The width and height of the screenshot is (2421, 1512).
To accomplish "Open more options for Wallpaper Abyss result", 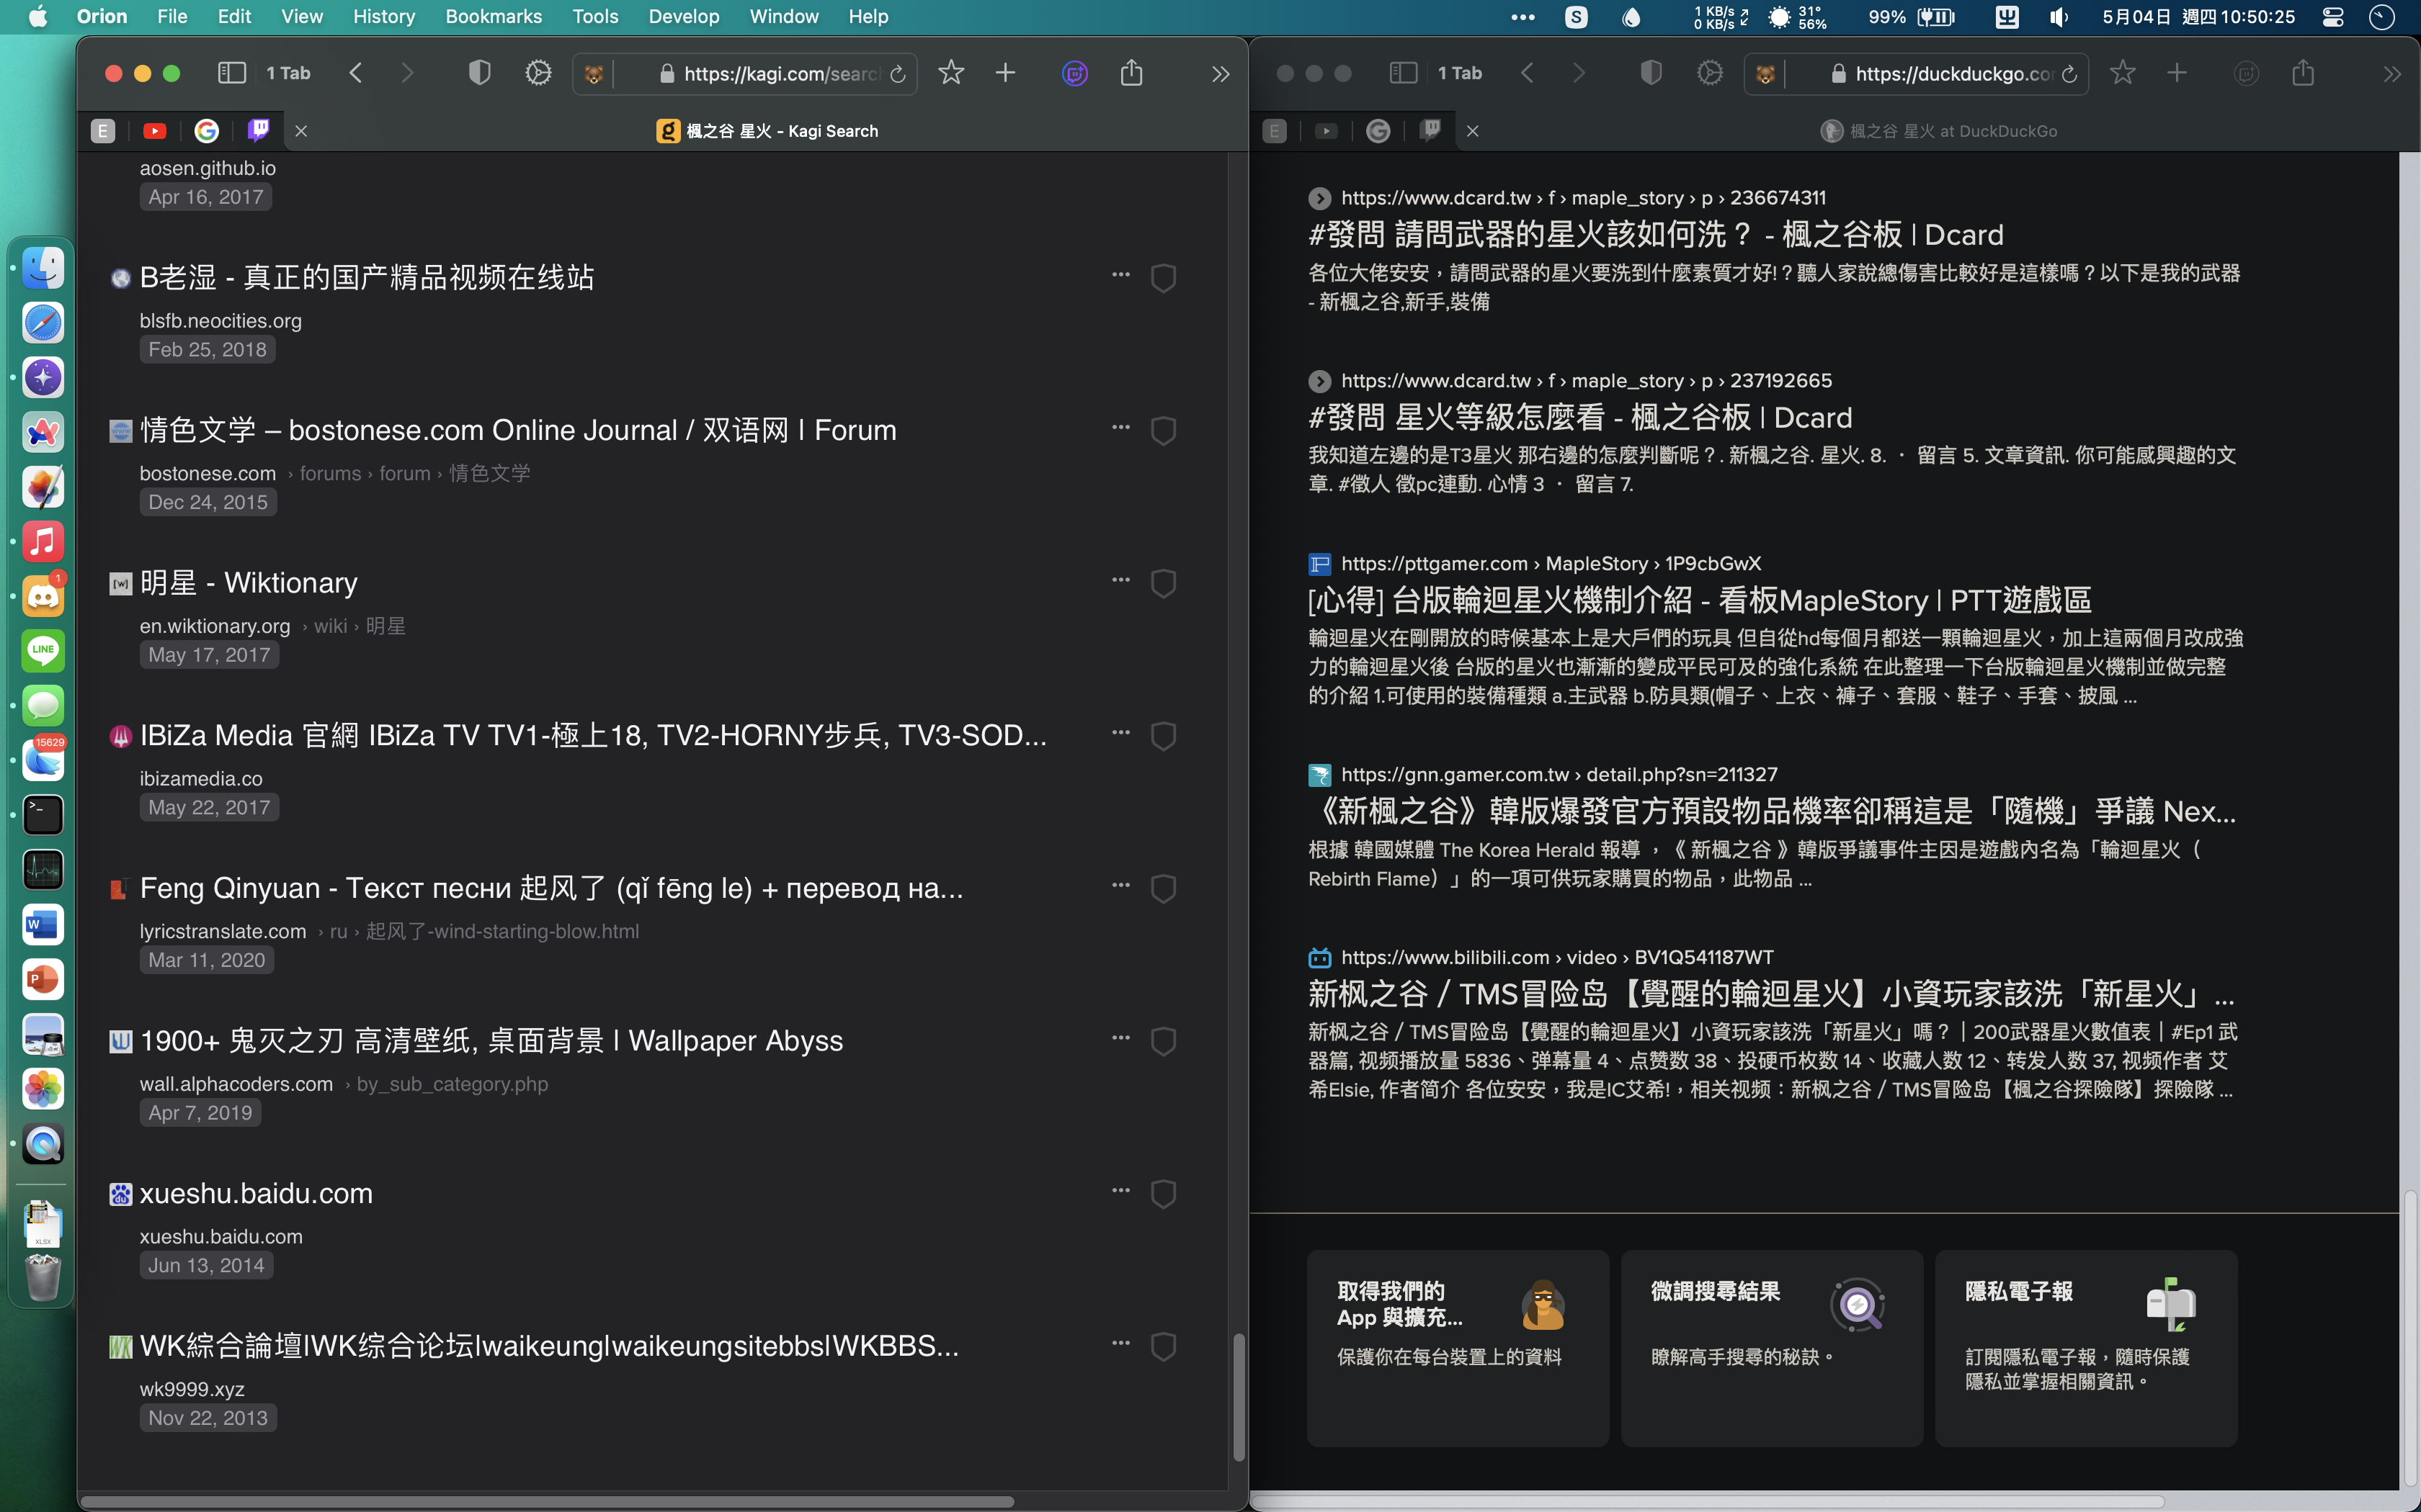I will point(1120,1039).
